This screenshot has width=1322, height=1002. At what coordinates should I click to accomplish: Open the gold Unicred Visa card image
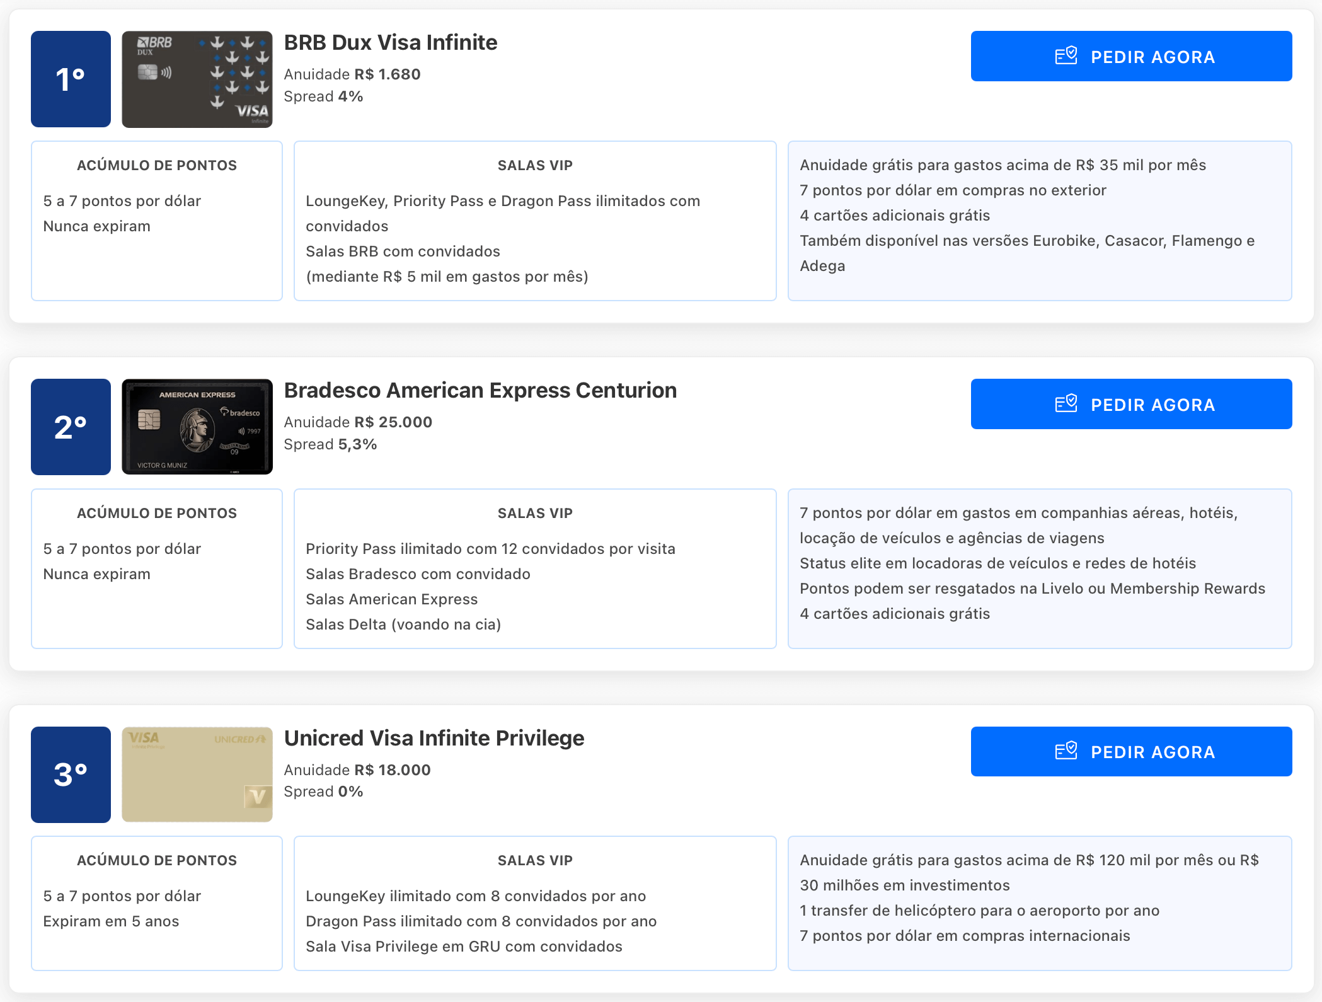[197, 775]
